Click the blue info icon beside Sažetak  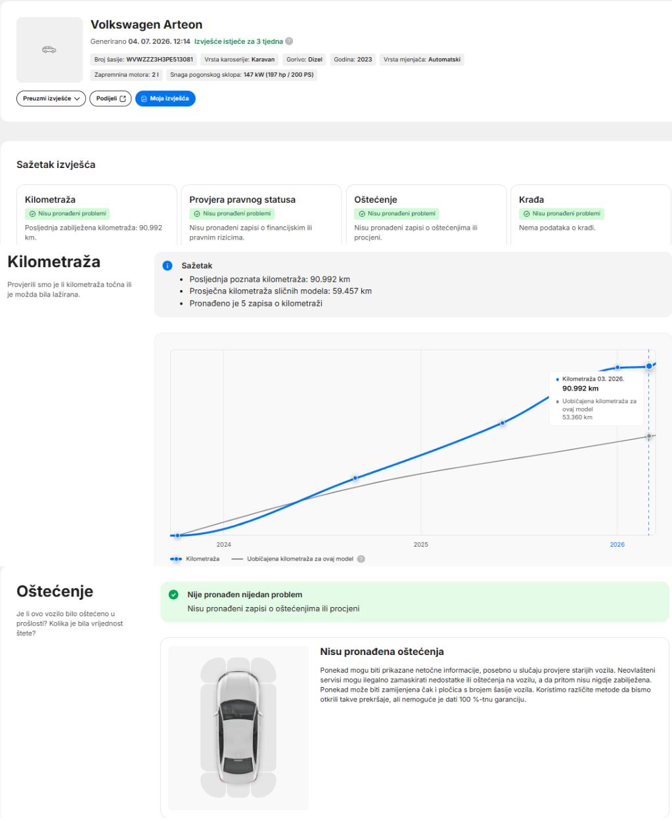(x=167, y=266)
